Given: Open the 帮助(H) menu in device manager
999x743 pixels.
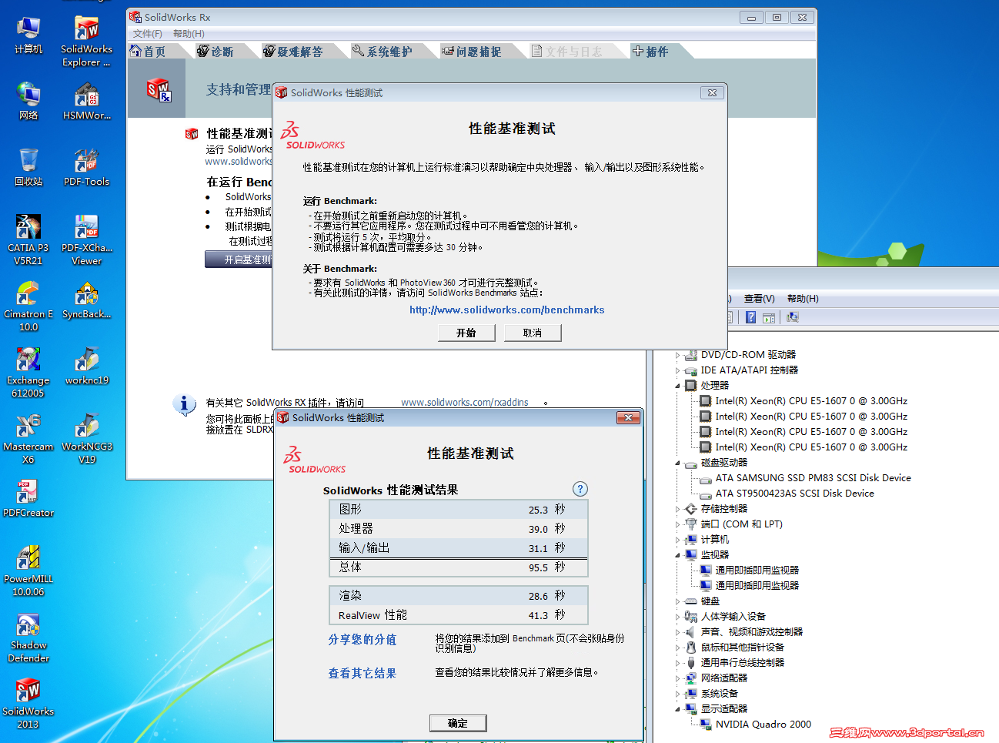Looking at the screenshot, I should pyautogui.click(x=803, y=299).
